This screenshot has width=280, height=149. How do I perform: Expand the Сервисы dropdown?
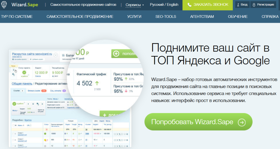click(x=135, y=5)
